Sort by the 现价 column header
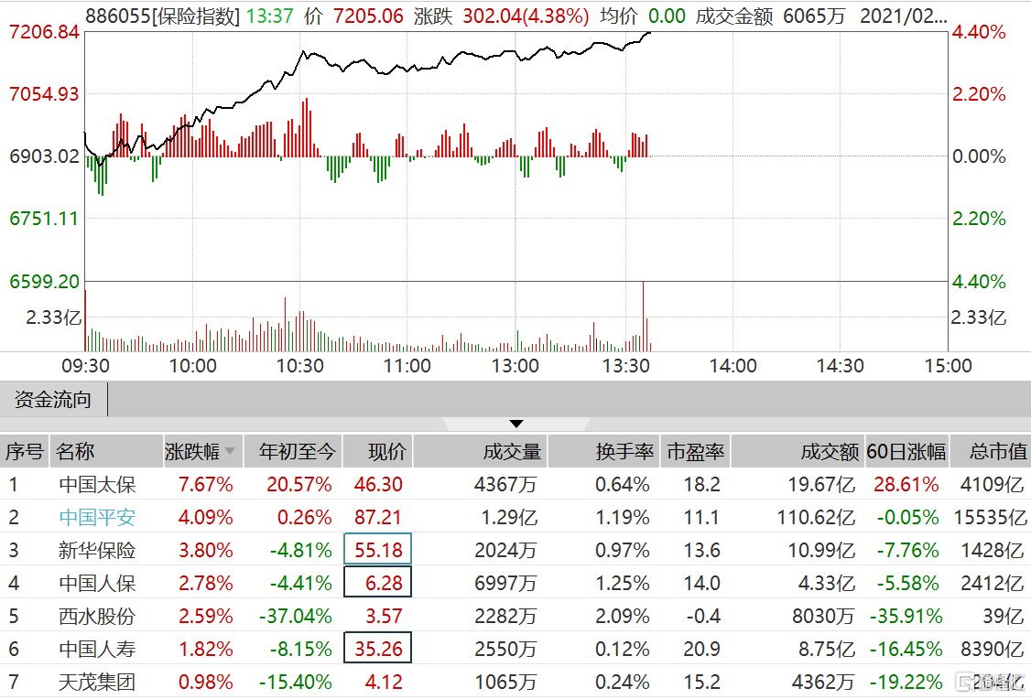The image size is (1031, 699). click(378, 451)
